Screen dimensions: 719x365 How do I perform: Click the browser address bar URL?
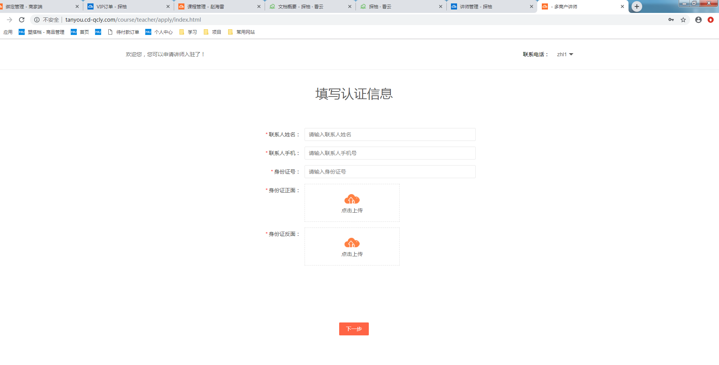(x=133, y=20)
